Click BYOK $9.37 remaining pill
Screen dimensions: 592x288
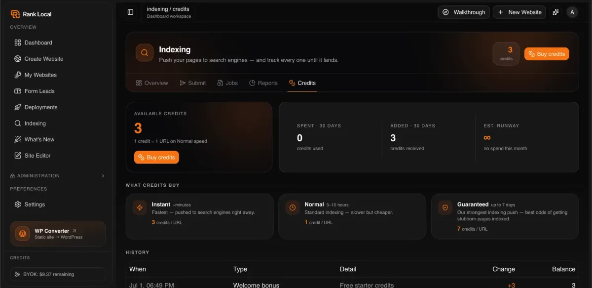(x=58, y=274)
